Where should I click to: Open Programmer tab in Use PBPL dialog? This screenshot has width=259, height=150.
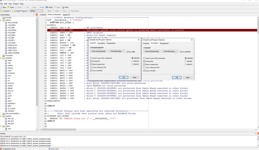(111, 43)
